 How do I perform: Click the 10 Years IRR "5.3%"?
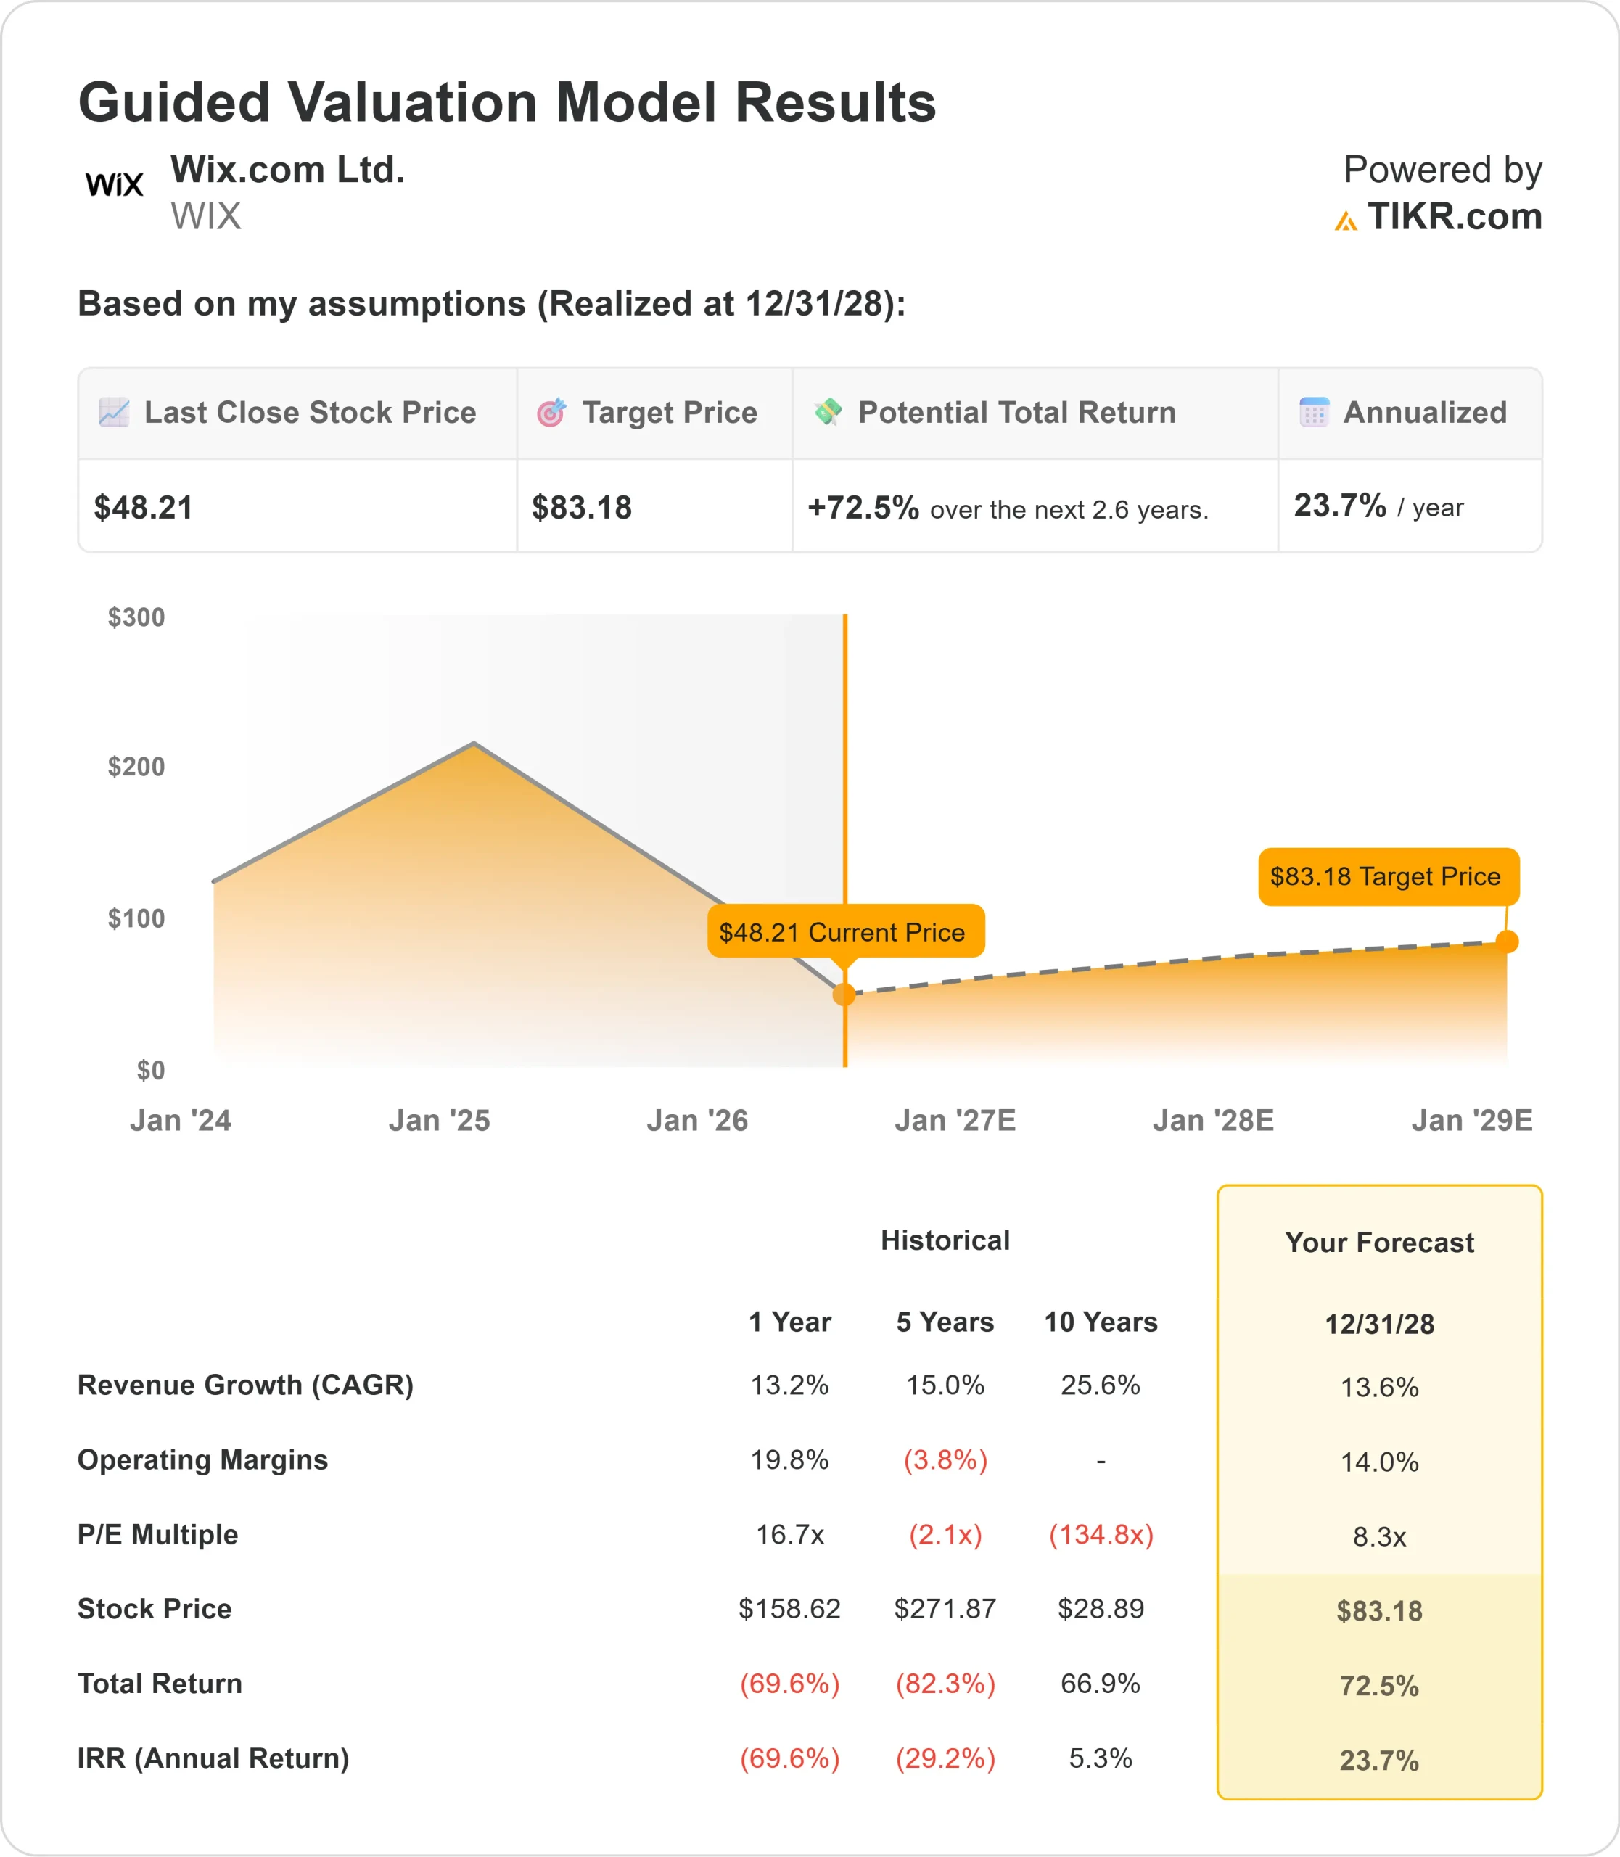[1101, 1758]
